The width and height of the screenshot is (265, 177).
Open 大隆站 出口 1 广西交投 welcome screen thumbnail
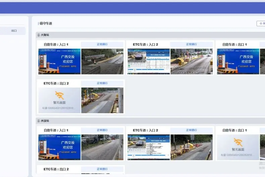pyautogui.click(x=238, y=61)
